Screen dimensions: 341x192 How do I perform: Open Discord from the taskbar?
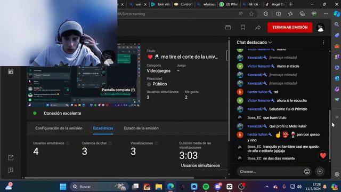point(217,187)
